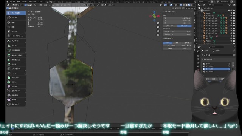Viewport: 242px width, 136px height.
Task: Open the Help menu
Action: click(x=40, y=2)
